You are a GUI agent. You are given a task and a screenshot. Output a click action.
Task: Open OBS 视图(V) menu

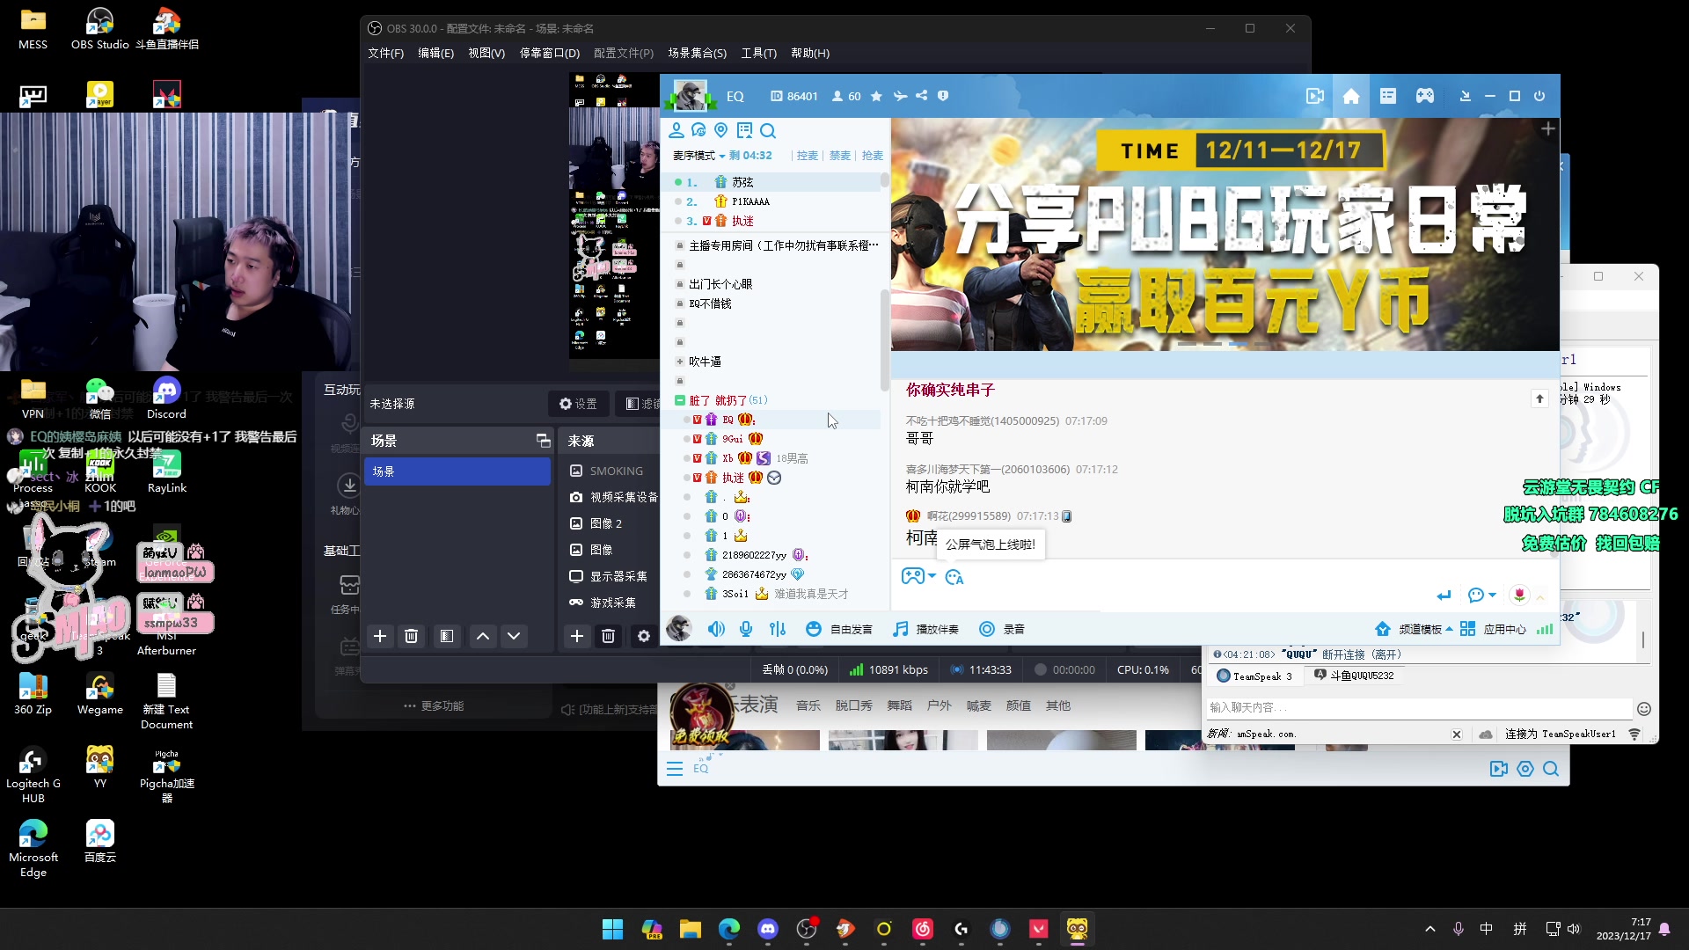click(486, 53)
